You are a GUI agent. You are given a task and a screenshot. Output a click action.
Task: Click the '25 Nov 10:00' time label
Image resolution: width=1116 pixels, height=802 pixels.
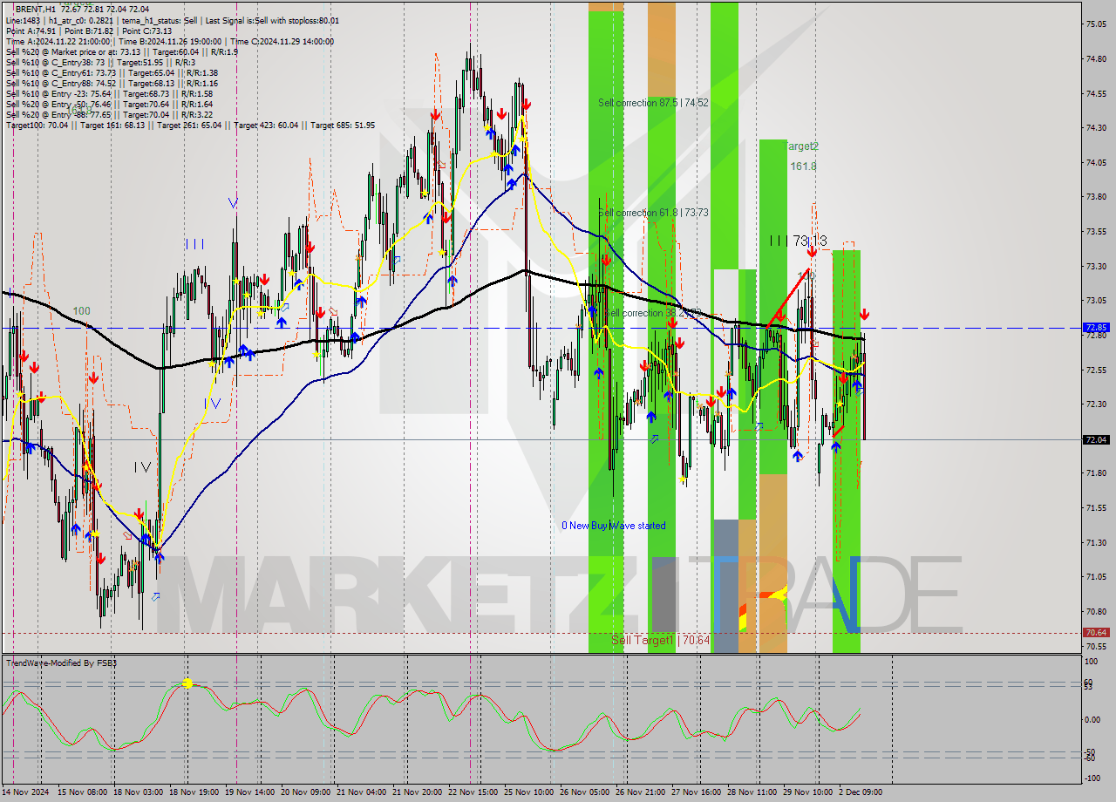pos(530,792)
